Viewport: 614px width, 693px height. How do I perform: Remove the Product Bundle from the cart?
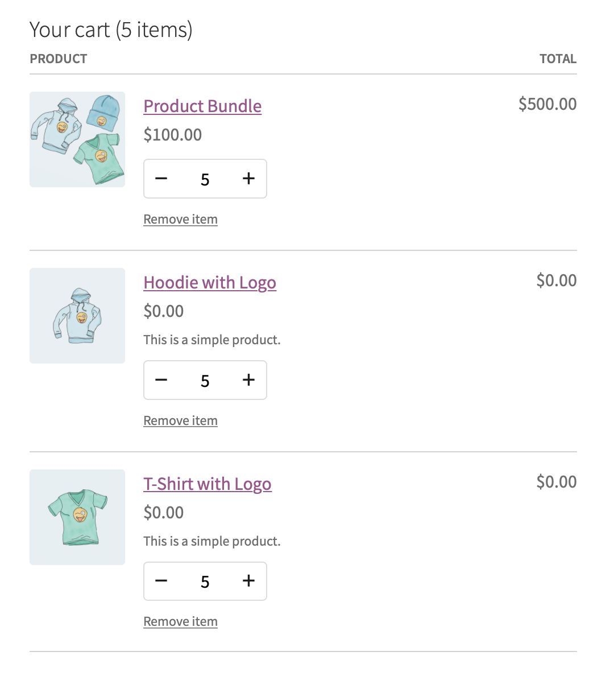[x=180, y=219]
